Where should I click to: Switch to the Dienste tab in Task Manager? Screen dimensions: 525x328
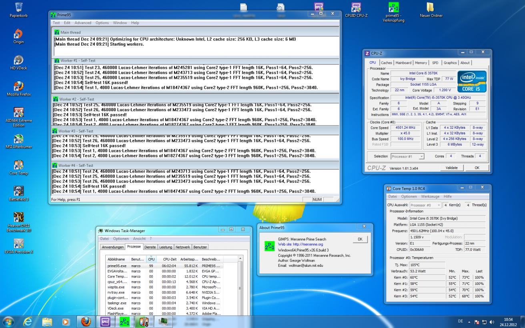coord(150,247)
